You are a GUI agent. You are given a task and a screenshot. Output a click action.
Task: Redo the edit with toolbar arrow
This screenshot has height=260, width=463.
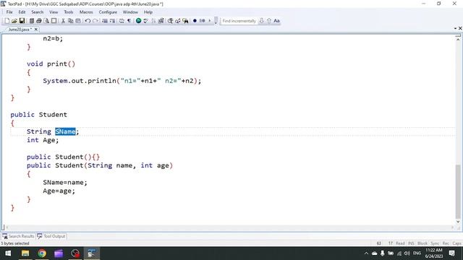click(95, 21)
